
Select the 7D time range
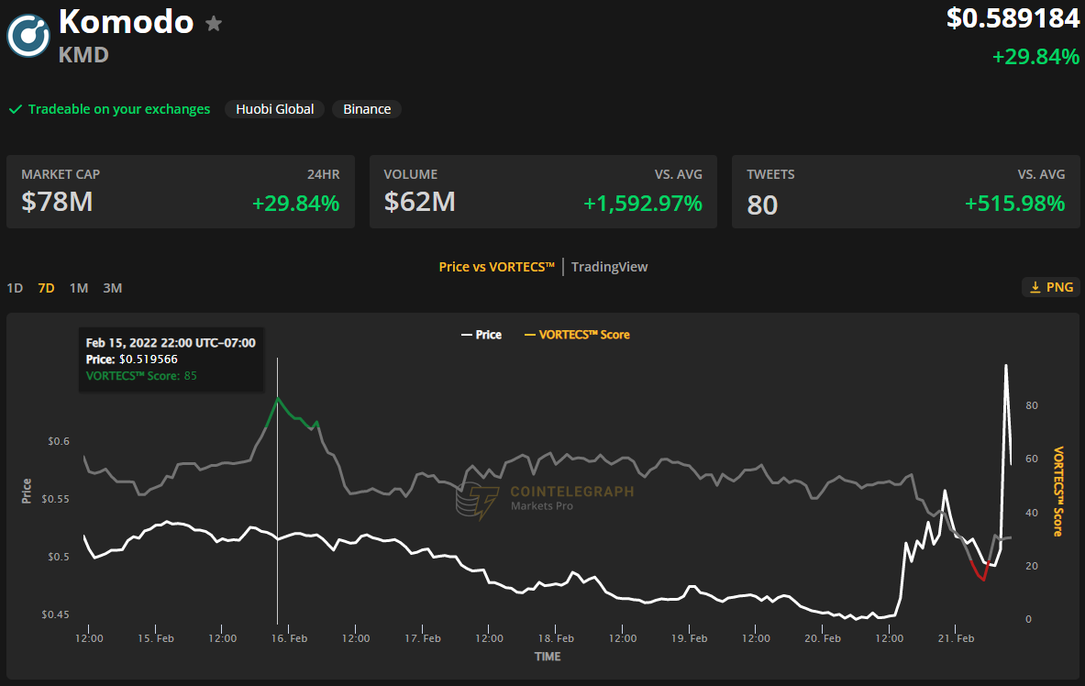46,288
